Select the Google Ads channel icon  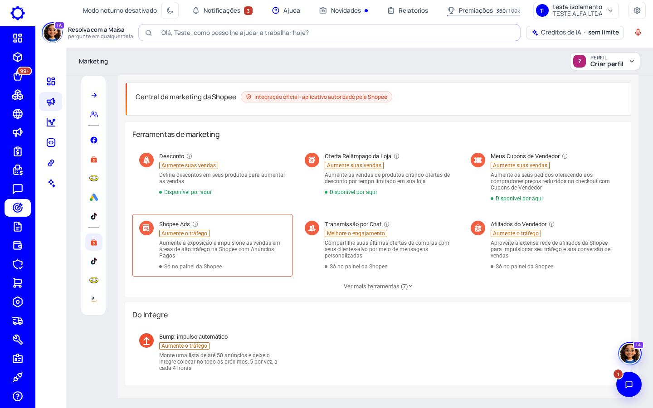click(x=94, y=197)
